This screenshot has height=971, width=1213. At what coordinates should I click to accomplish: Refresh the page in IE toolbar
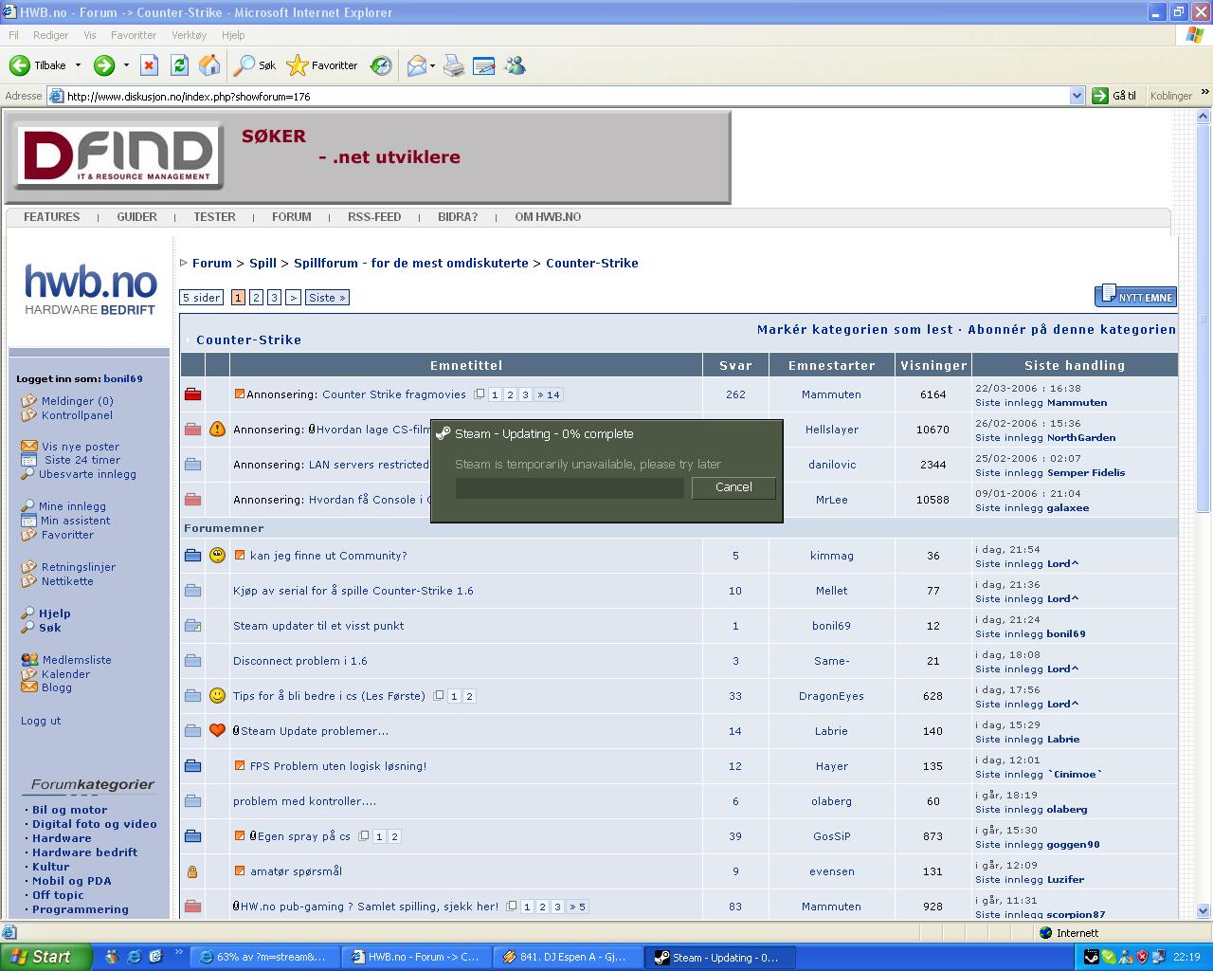(179, 65)
